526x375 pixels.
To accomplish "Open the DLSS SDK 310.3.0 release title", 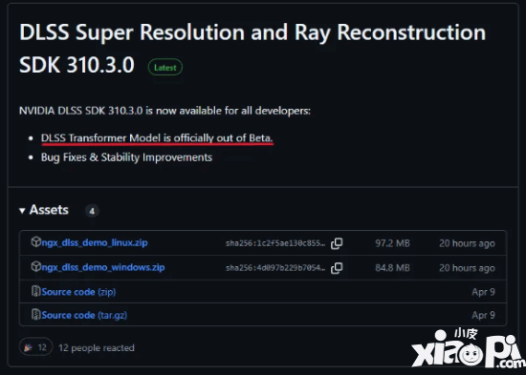I will coord(252,49).
